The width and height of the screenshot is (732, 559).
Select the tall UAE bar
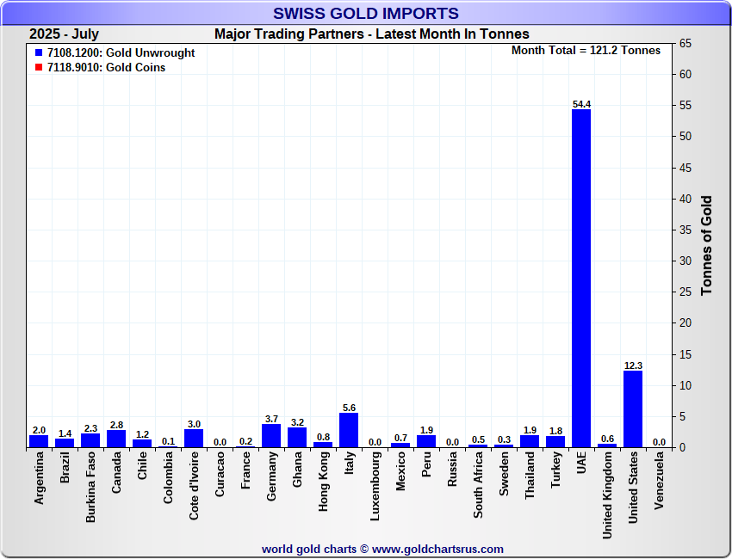[581, 278]
